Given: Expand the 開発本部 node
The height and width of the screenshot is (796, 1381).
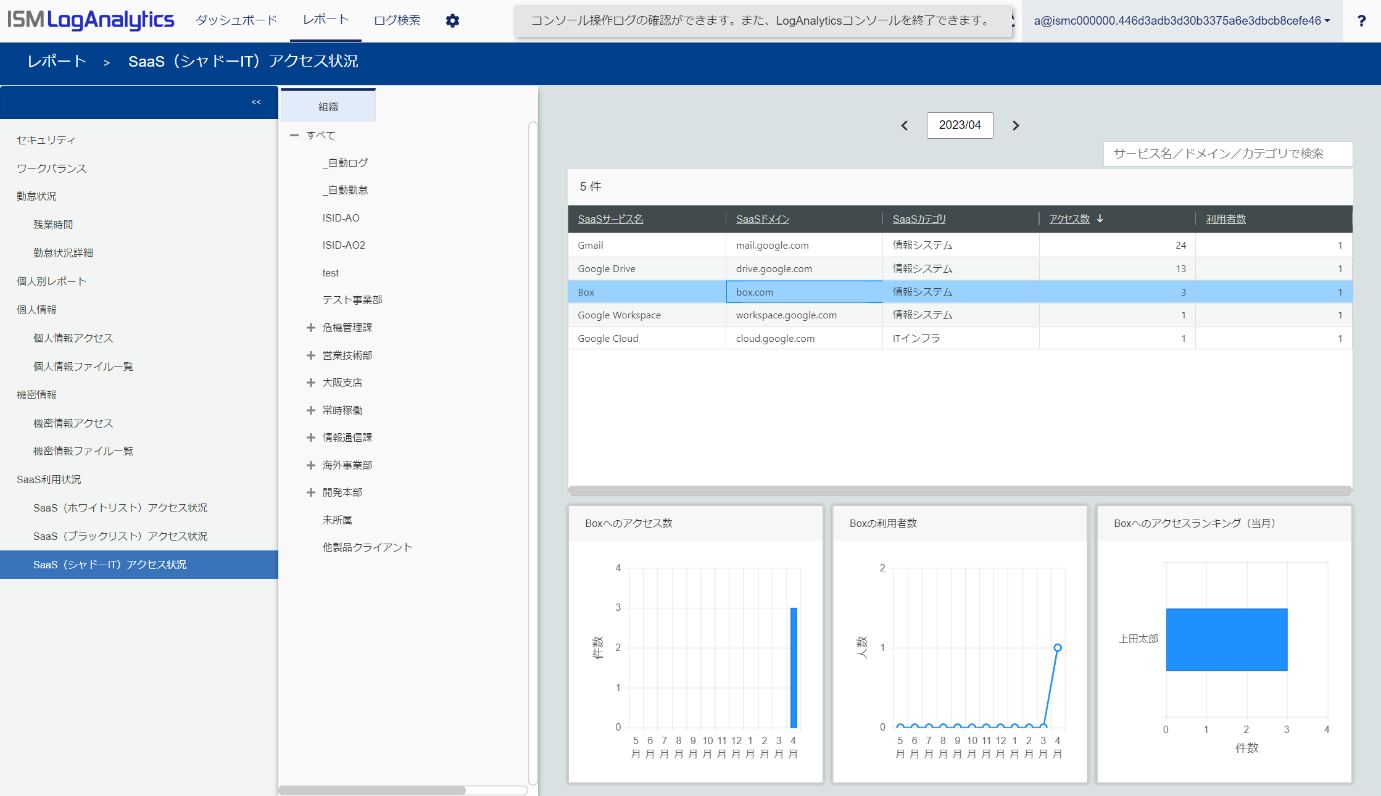Looking at the screenshot, I should [311, 492].
